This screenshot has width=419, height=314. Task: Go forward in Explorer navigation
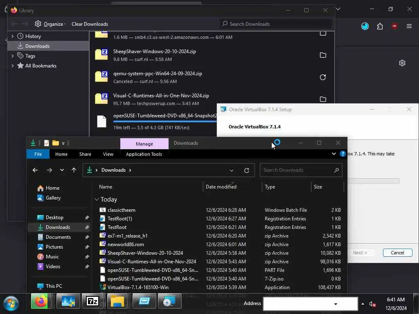[x=50, y=170]
